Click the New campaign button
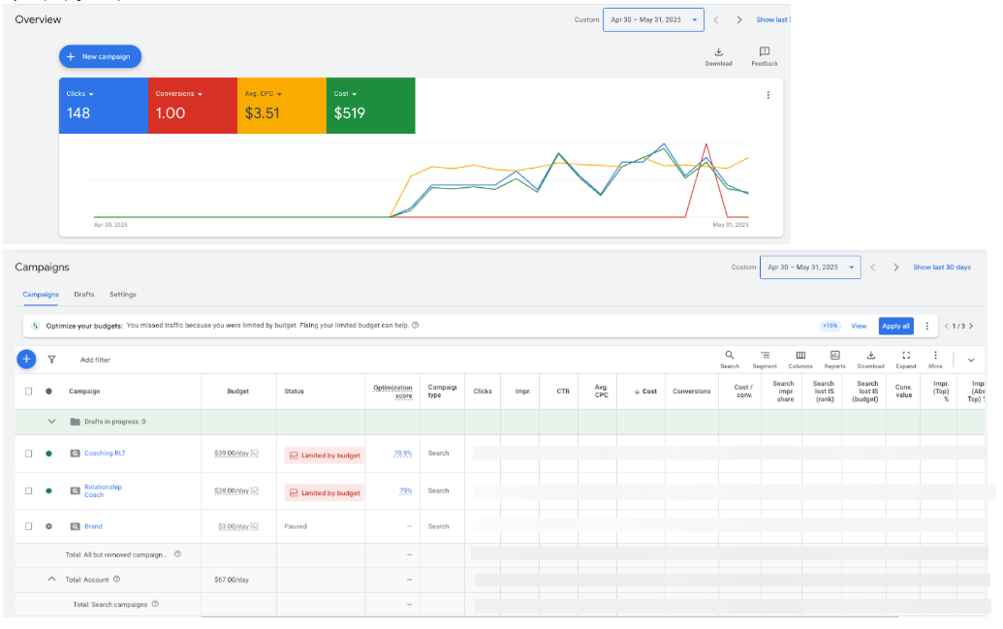Viewport: 1003px width, 629px height. (x=101, y=57)
